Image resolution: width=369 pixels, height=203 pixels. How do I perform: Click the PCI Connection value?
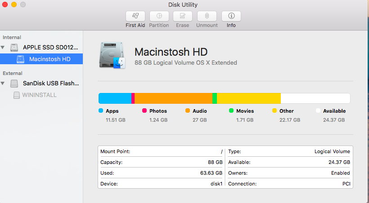(x=346, y=184)
